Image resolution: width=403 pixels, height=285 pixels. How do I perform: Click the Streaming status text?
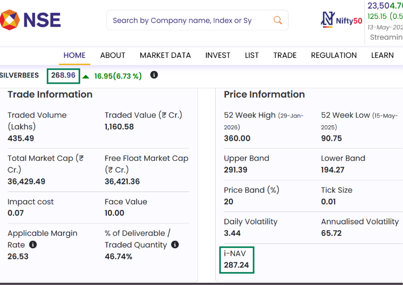tap(386, 37)
